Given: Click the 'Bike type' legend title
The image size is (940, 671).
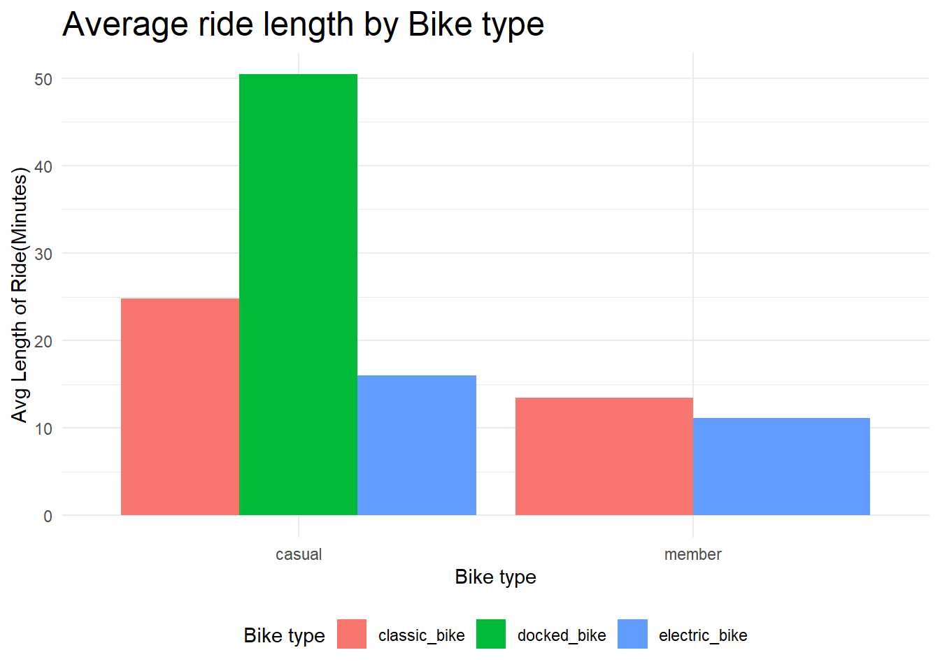Looking at the screenshot, I should [x=284, y=635].
